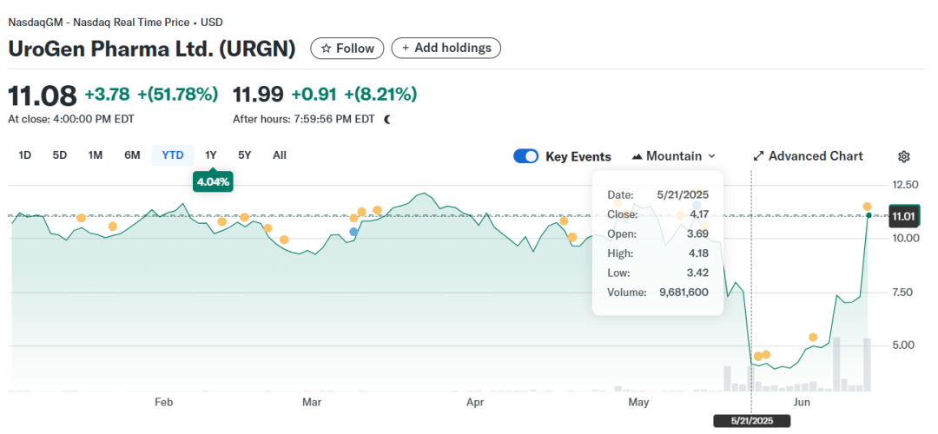Image resolution: width=938 pixels, height=434 pixels.
Task: Click the Feb axis label
Action: click(x=163, y=402)
